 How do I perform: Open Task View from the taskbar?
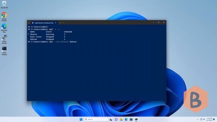pos(111,119)
